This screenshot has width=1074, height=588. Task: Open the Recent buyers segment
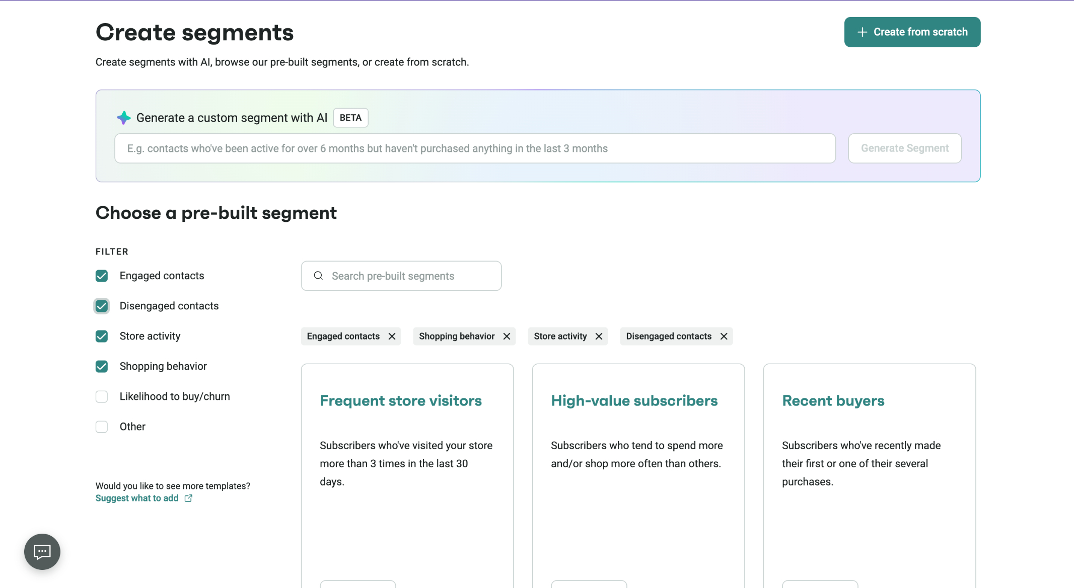(x=833, y=401)
